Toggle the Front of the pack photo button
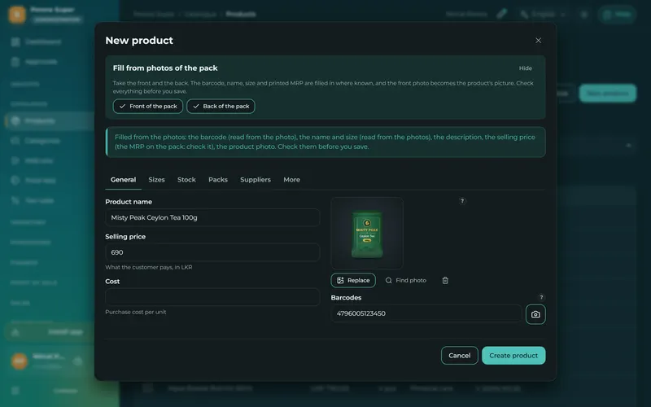The image size is (651, 407). [148, 107]
